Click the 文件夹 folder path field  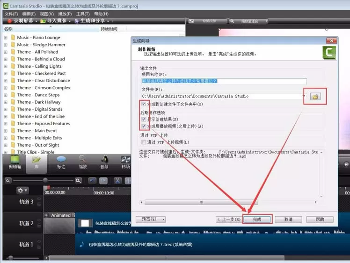(223, 96)
